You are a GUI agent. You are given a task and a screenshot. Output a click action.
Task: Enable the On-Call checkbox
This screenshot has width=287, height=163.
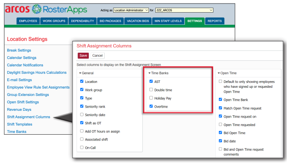click(82, 147)
